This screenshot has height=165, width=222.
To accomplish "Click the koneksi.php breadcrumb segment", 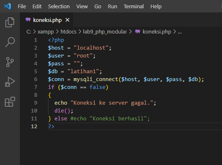I will (157, 32).
